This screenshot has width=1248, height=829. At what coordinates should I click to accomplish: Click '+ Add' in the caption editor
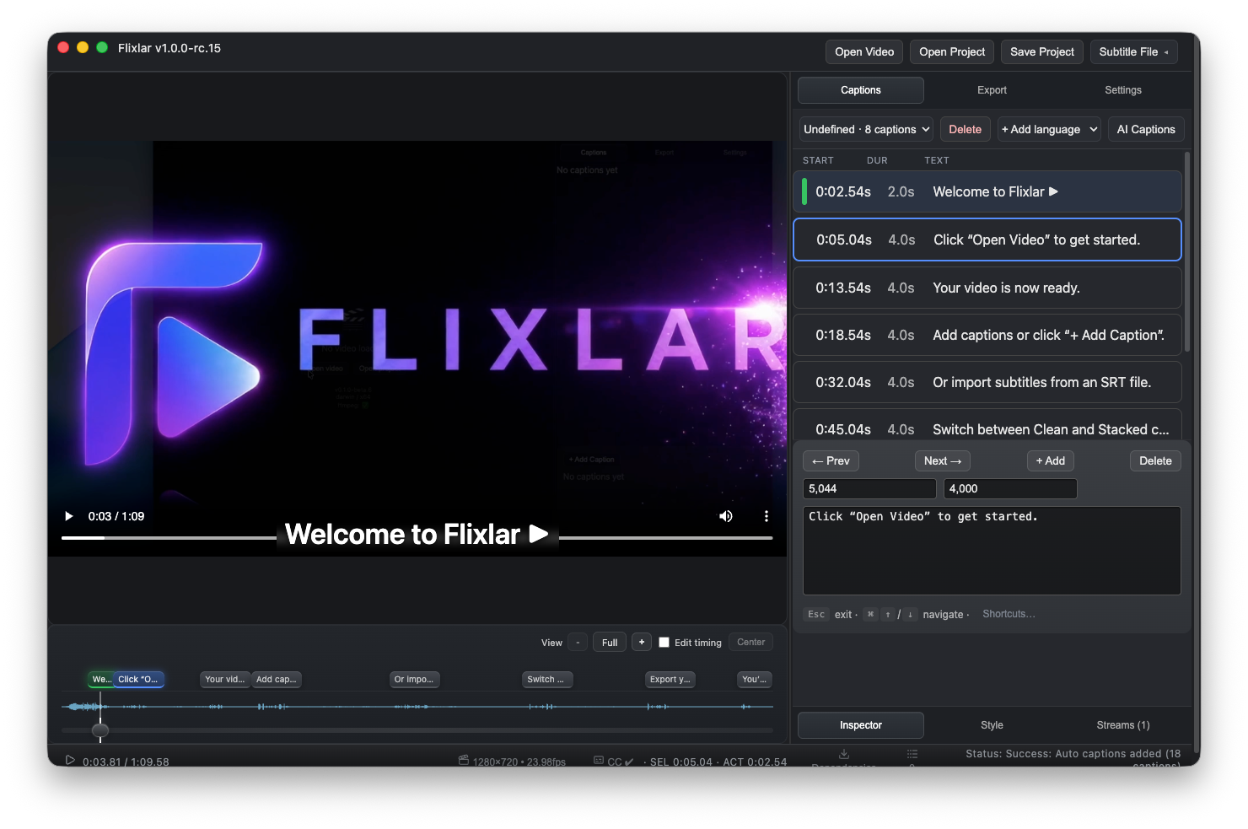[x=1050, y=460]
